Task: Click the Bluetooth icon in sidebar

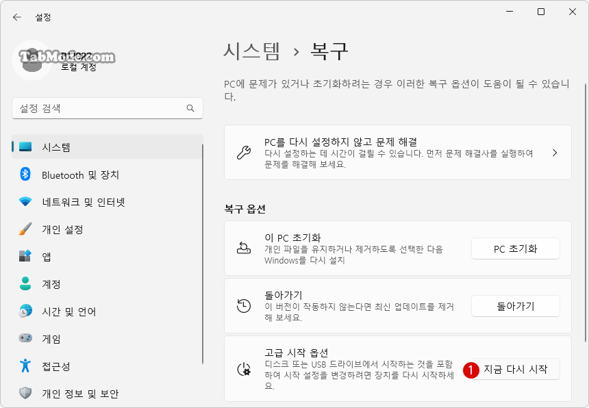Action: click(x=25, y=175)
